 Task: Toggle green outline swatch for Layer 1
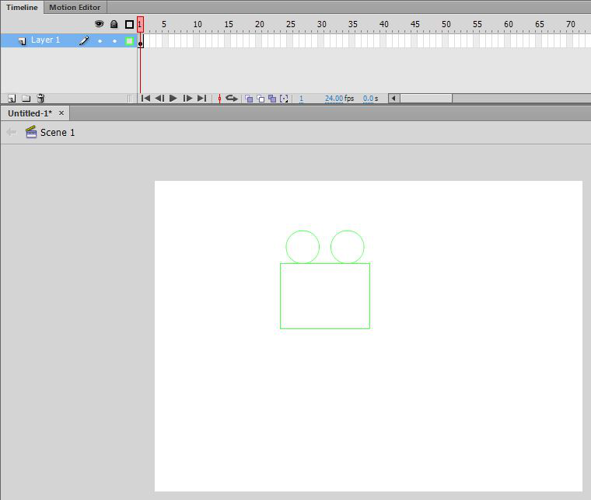129,40
